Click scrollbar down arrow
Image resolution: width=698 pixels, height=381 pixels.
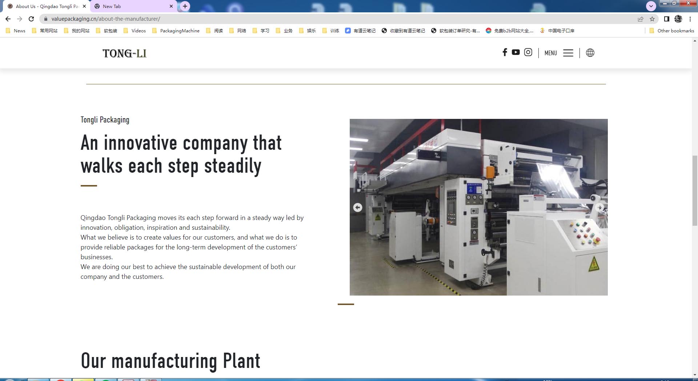click(x=695, y=375)
